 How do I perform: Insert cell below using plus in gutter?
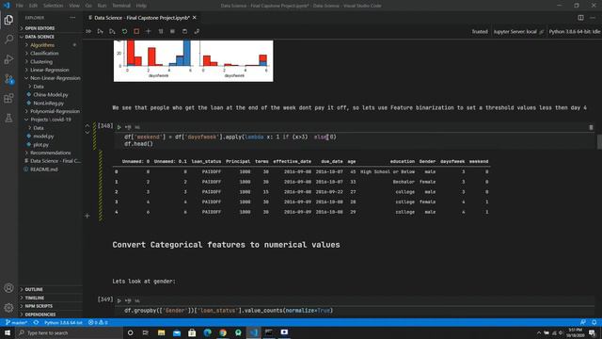(87, 216)
